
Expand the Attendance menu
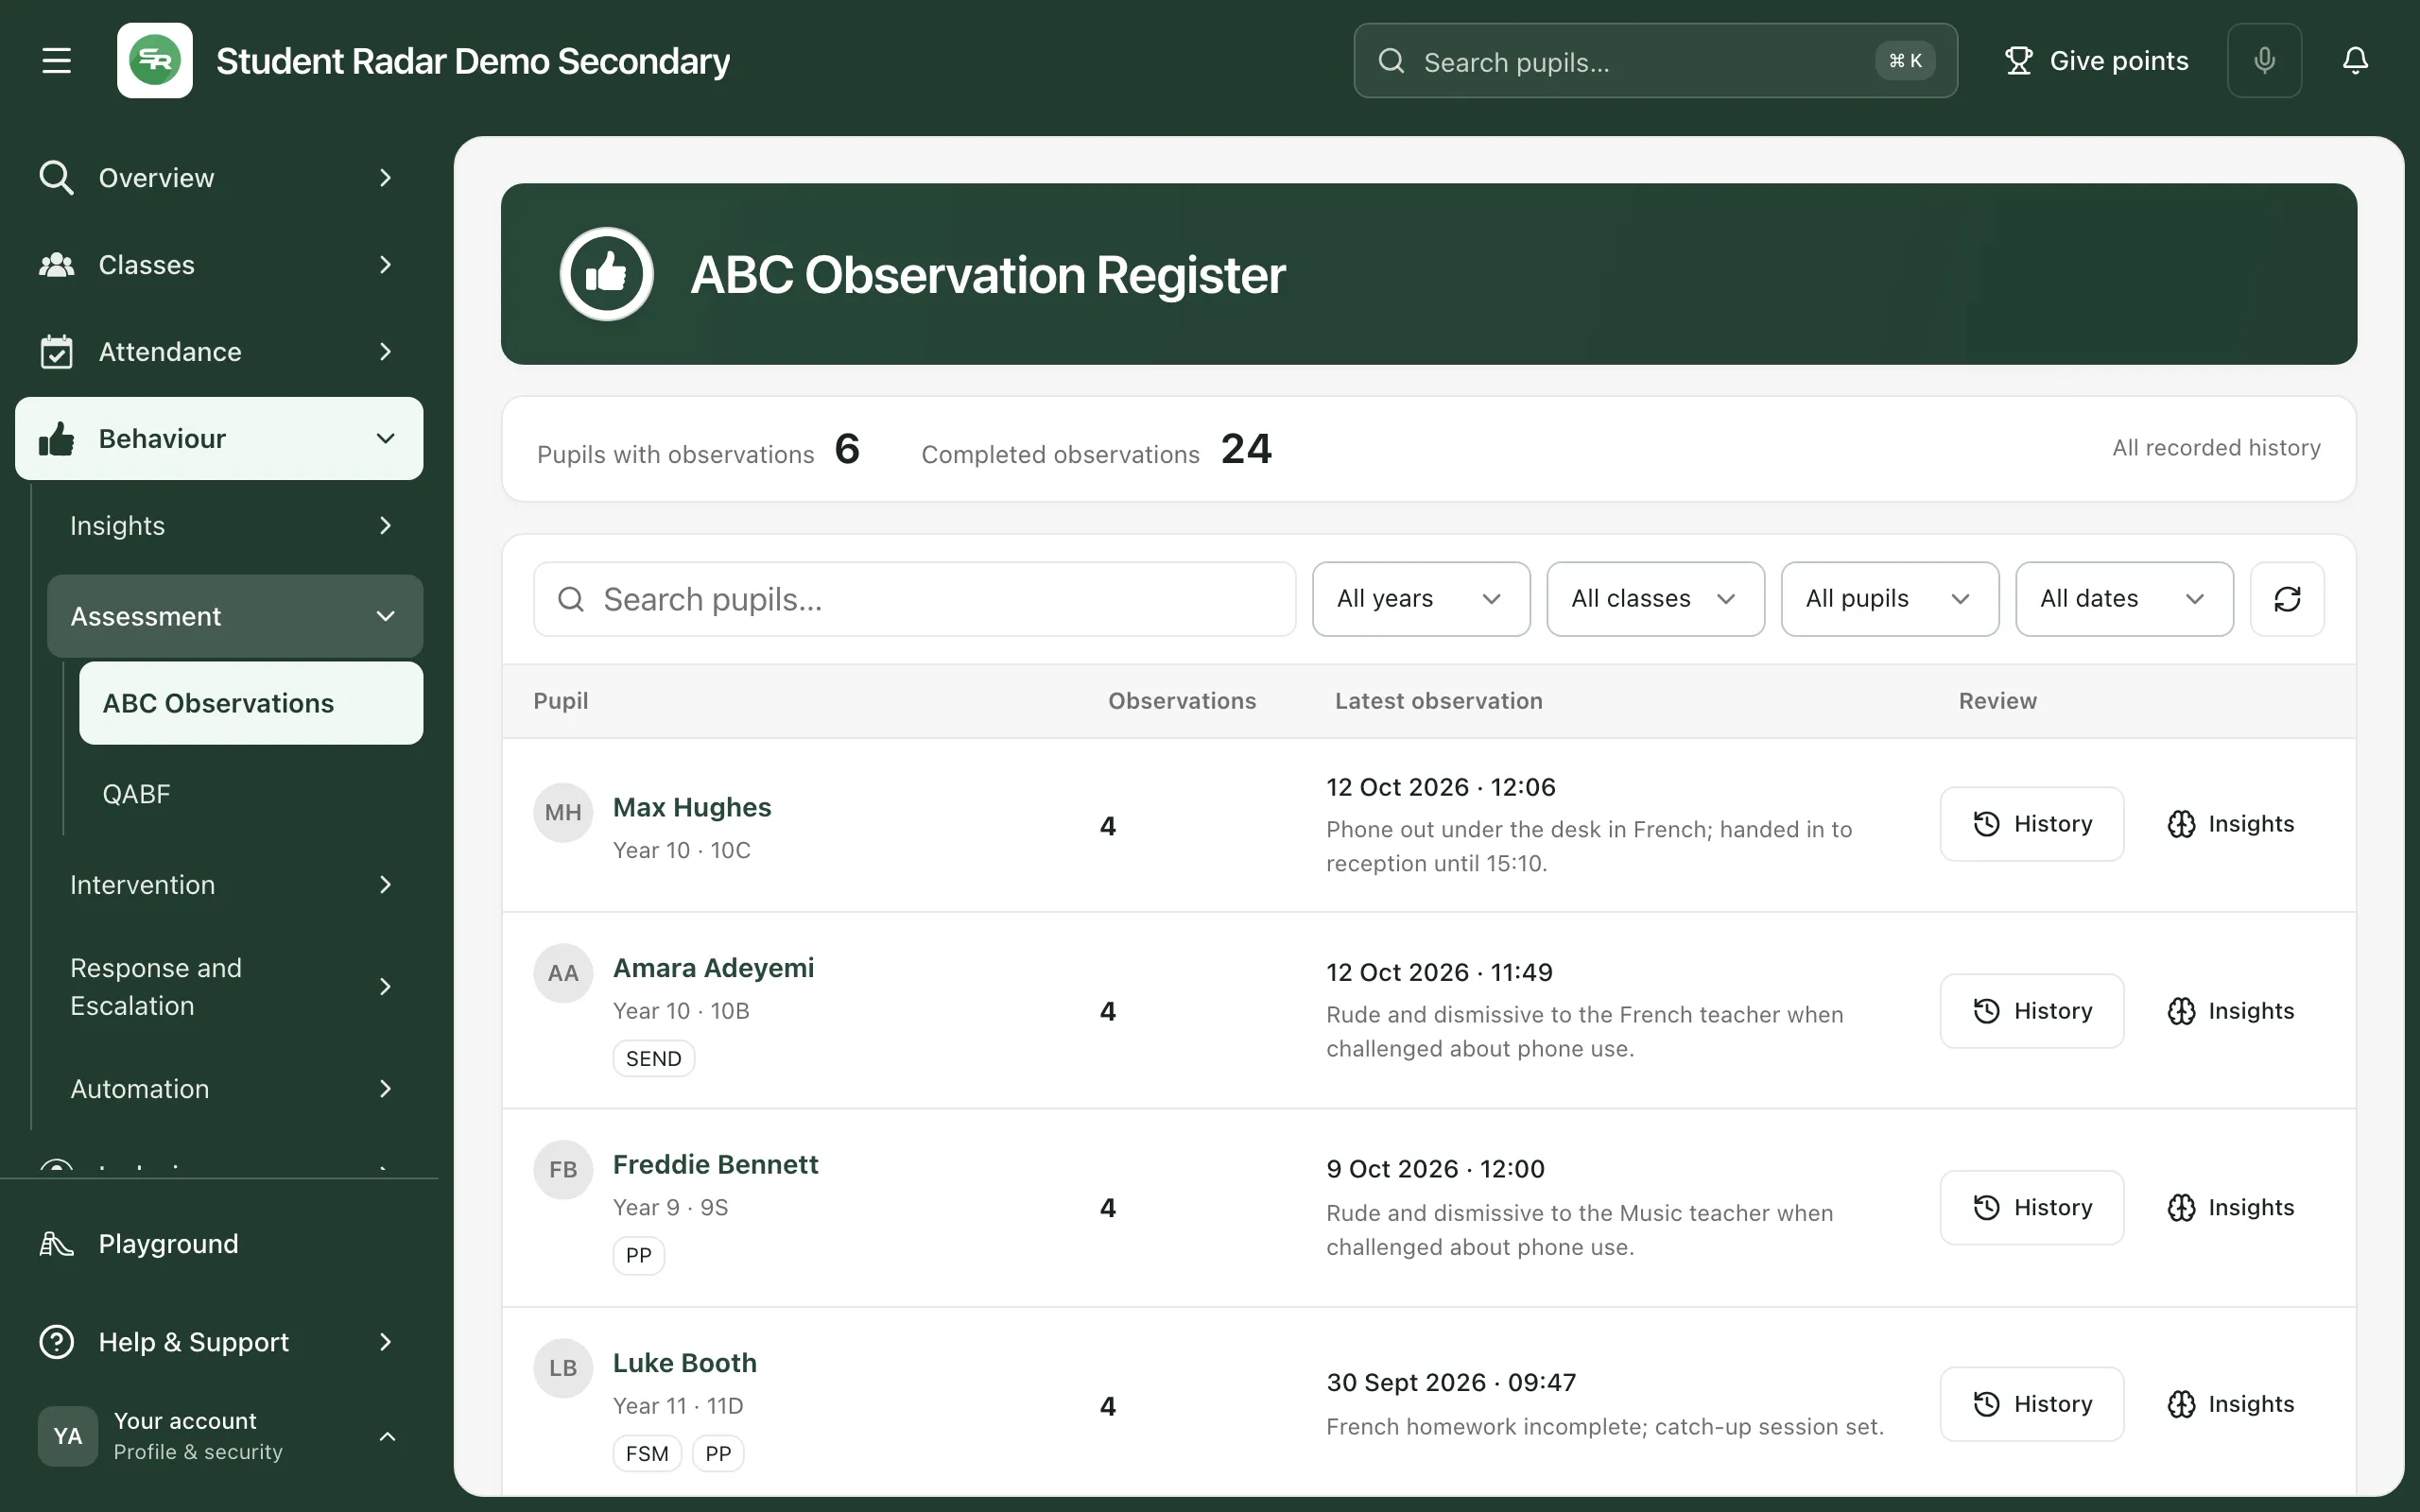click(x=385, y=351)
